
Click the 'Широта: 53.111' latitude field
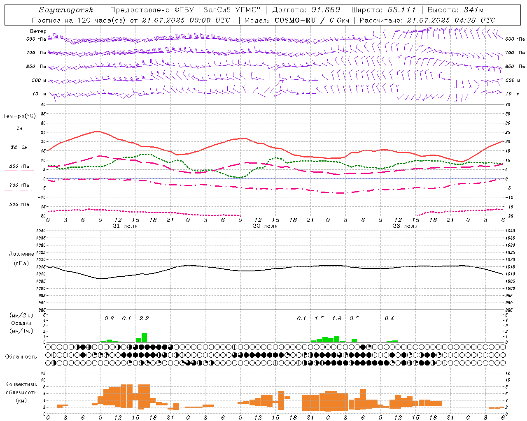coord(384,10)
